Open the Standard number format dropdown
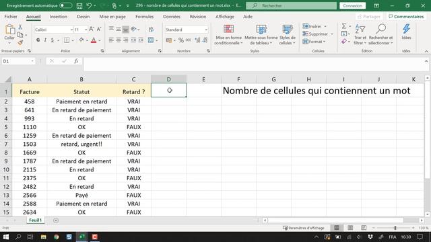Viewport: 431px width, 242px height. coord(206,30)
